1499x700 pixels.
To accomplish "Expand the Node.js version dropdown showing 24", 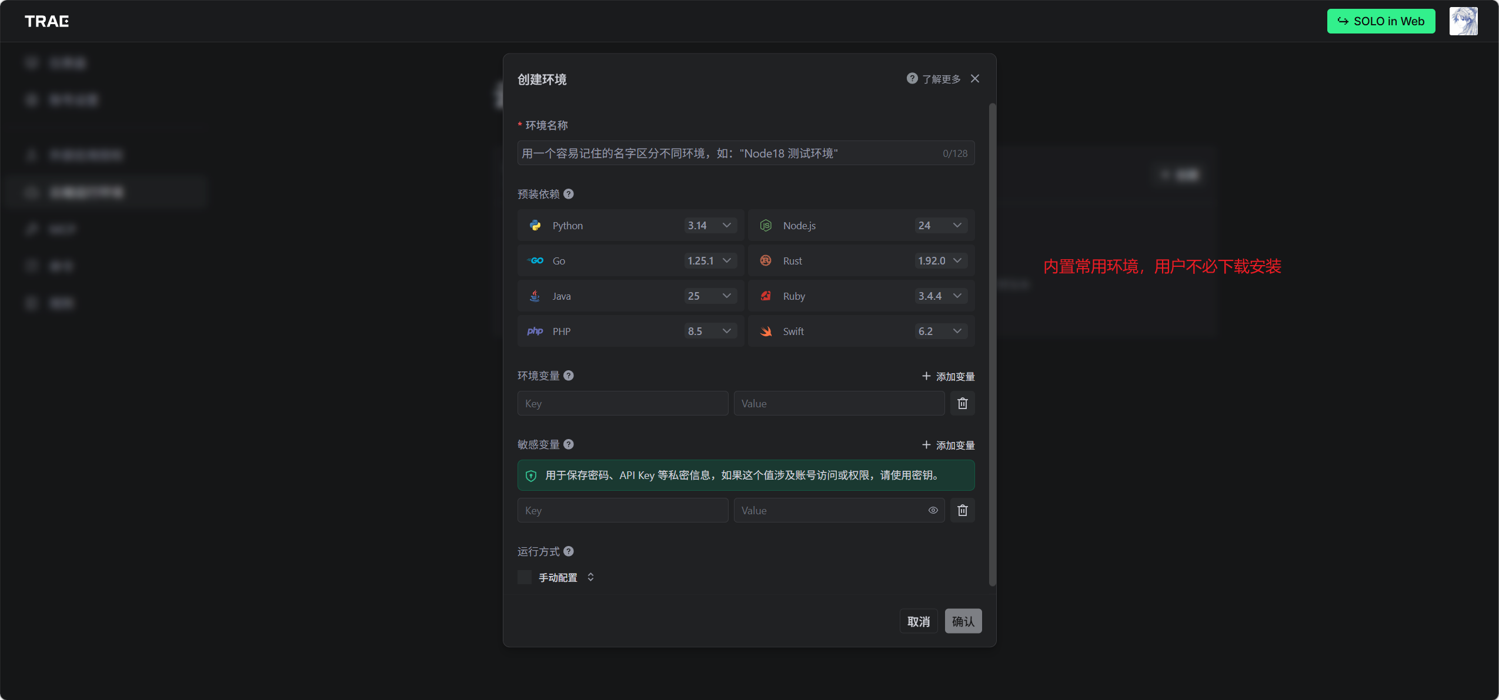I will pos(940,226).
